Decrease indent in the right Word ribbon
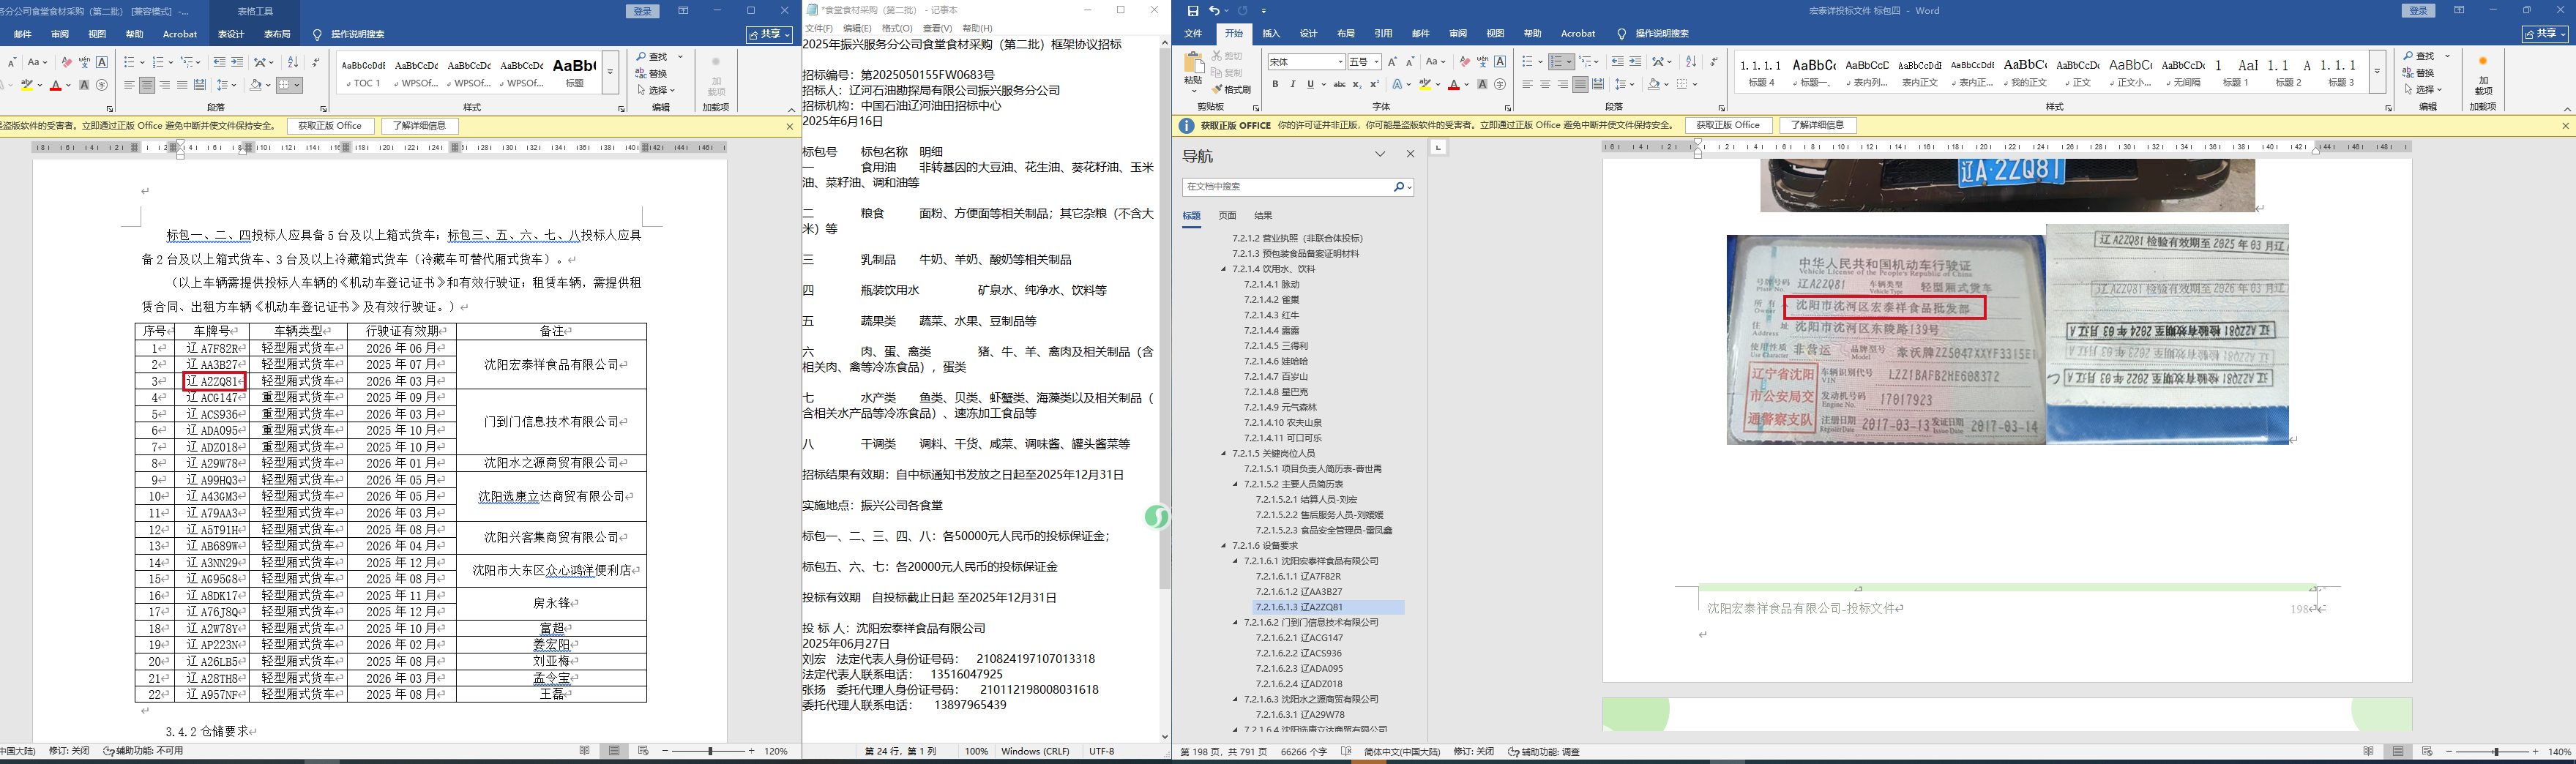Image resolution: width=2576 pixels, height=764 pixels. pyautogui.click(x=1618, y=62)
